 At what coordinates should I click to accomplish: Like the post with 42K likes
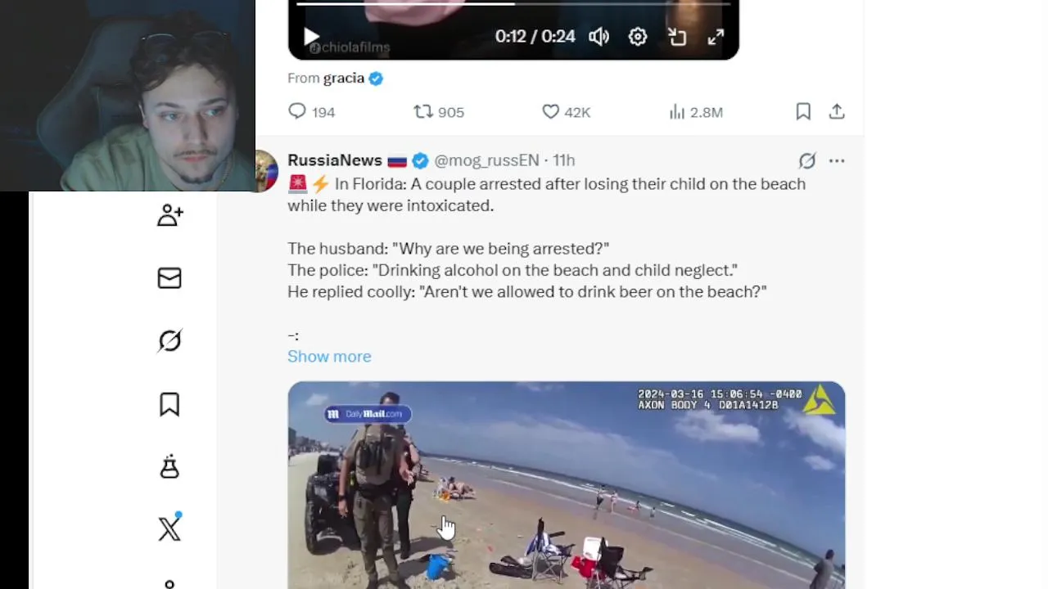point(566,112)
